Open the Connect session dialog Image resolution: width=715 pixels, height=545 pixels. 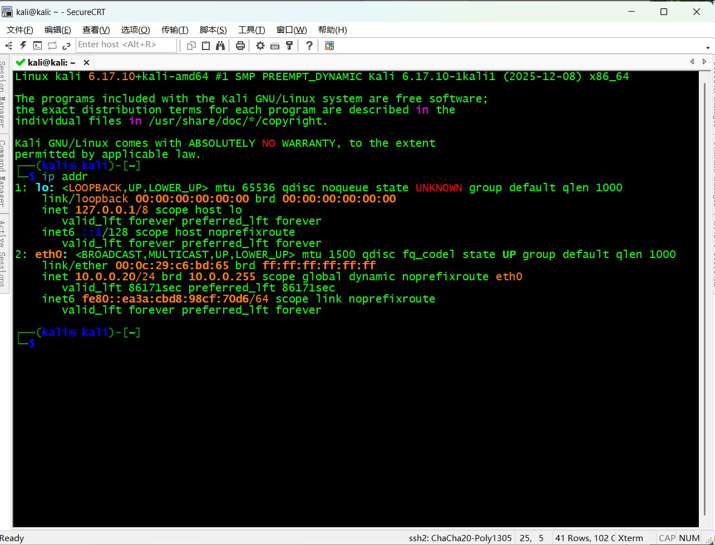[8, 45]
